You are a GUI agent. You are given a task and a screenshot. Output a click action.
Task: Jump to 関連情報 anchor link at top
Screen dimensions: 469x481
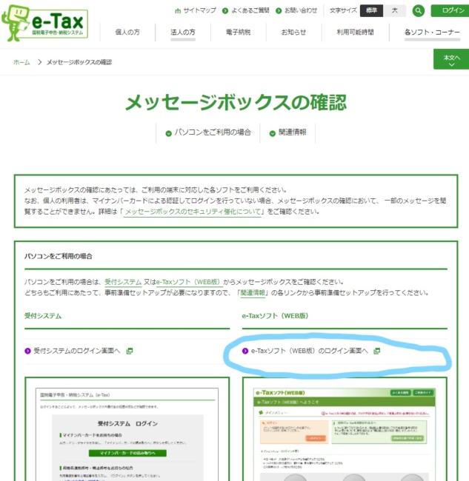click(x=292, y=132)
